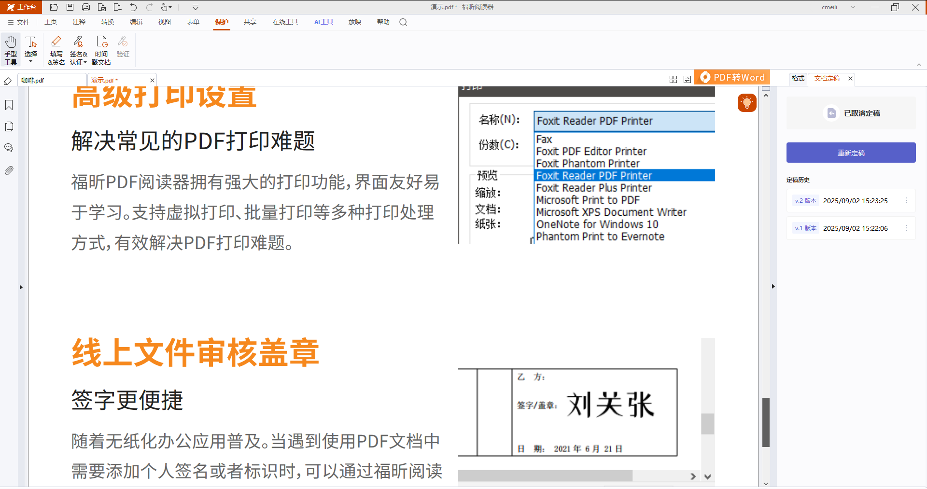The height and width of the screenshot is (489, 927).
Task: Open the attachments paperclip panel icon
Action: [9, 170]
